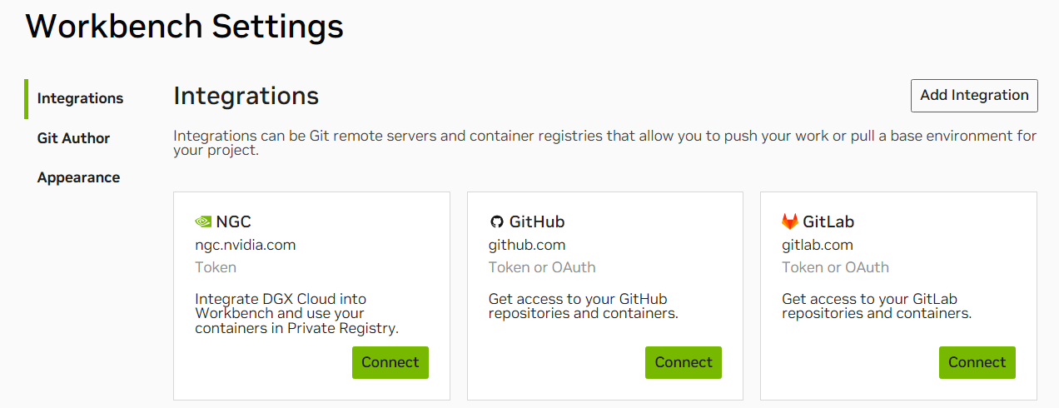Open the Integrations settings tab
This screenshot has width=1059, height=408.
[80, 98]
